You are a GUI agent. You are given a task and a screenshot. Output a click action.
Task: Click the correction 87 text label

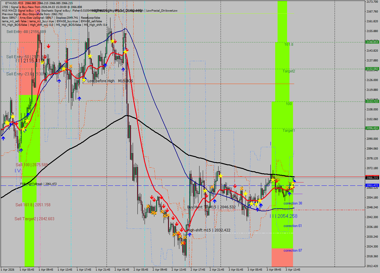(x=292, y=250)
